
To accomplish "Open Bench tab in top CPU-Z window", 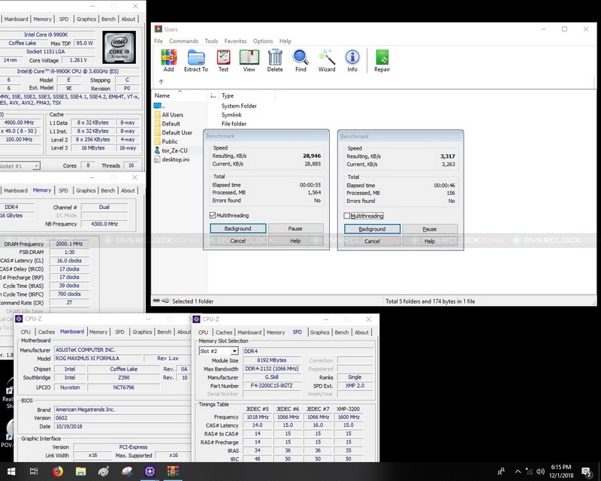I will pos(108,19).
